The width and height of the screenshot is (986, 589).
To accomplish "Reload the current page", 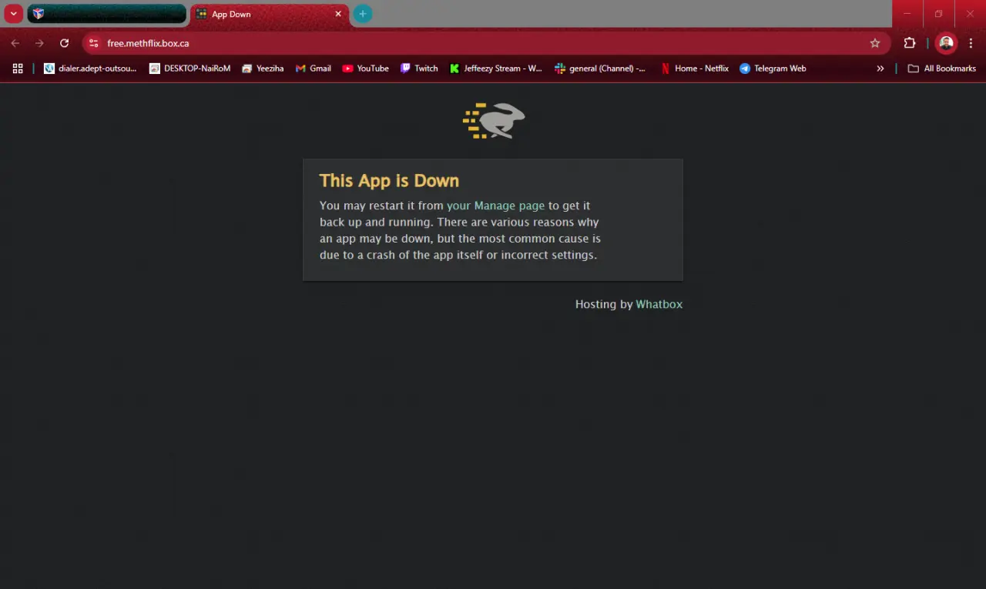I will [x=65, y=43].
